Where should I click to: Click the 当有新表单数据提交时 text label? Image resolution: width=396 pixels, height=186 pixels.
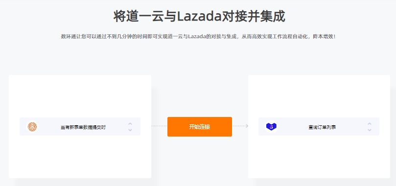[83, 127]
